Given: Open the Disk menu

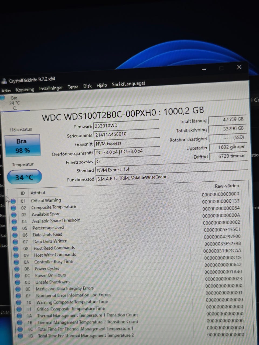Looking at the screenshot, I should tap(87, 86).
